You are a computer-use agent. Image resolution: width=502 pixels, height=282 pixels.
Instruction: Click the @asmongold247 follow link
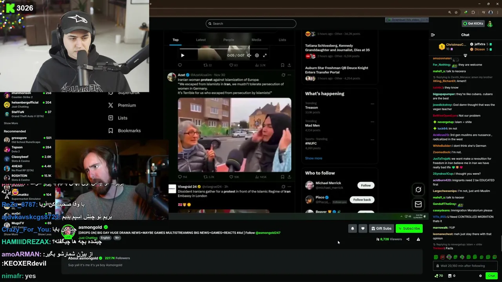click(268, 233)
